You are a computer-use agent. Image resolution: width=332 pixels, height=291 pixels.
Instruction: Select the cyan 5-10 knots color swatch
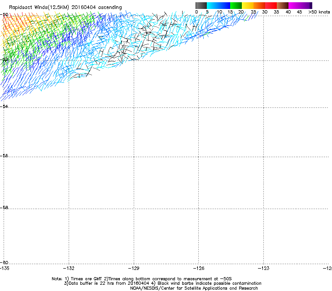coord(213,5)
